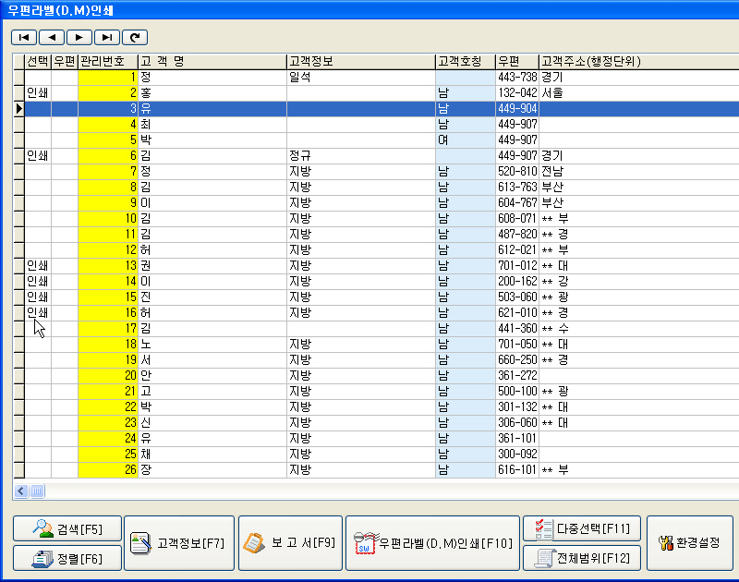Open 고객정보[F7] customer info
Viewport: 739px width, 582px height.
click(179, 543)
